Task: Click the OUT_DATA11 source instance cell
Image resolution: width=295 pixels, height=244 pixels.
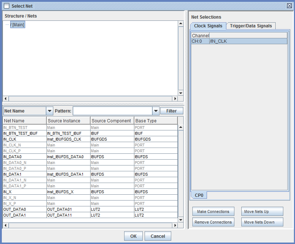Action: click(x=68, y=215)
